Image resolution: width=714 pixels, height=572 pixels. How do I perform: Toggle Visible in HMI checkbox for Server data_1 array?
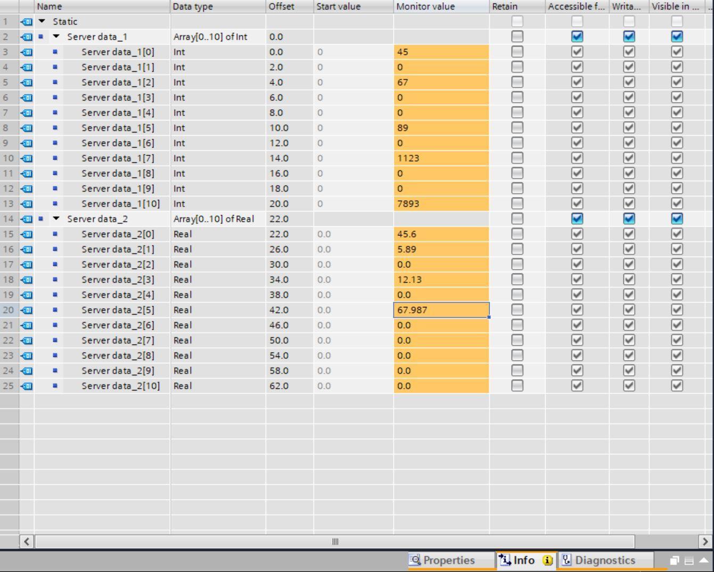[677, 37]
